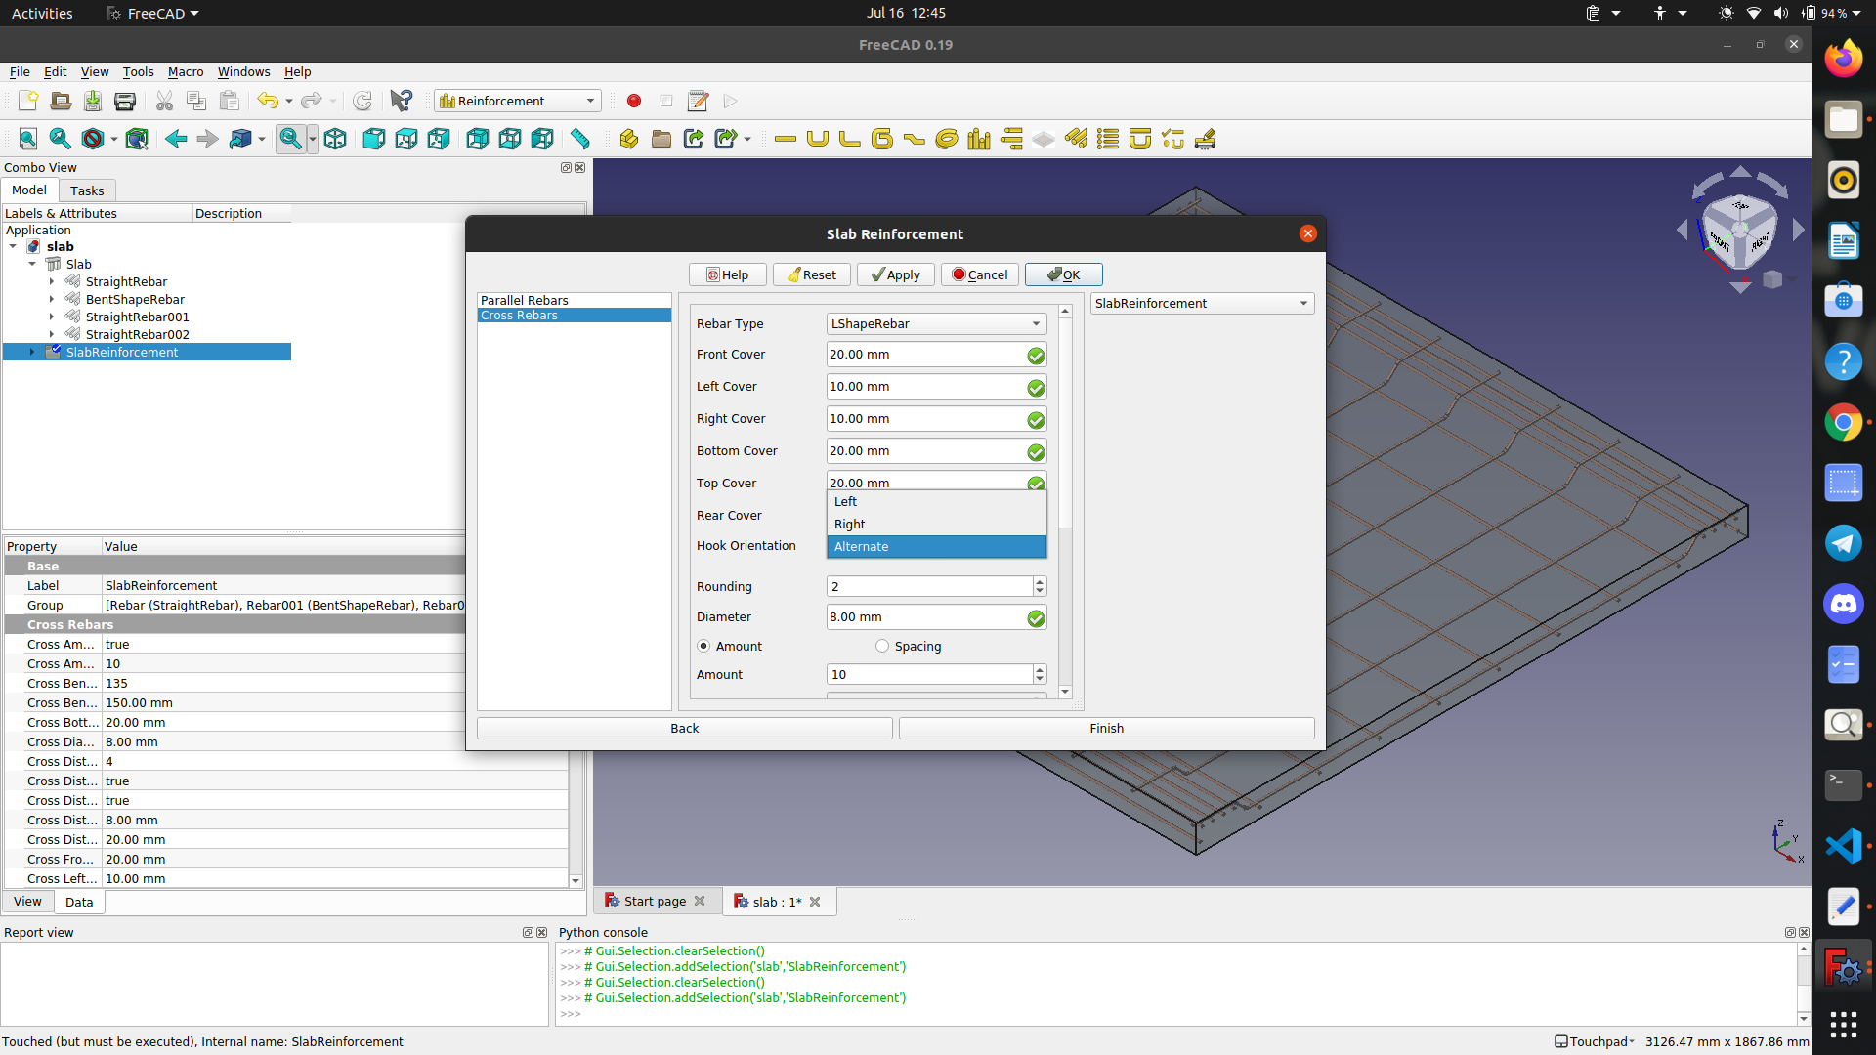The height and width of the screenshot is (1055, 1876).
Task: Open the Reinforcement workbench selector
Action: coord(517,101)
